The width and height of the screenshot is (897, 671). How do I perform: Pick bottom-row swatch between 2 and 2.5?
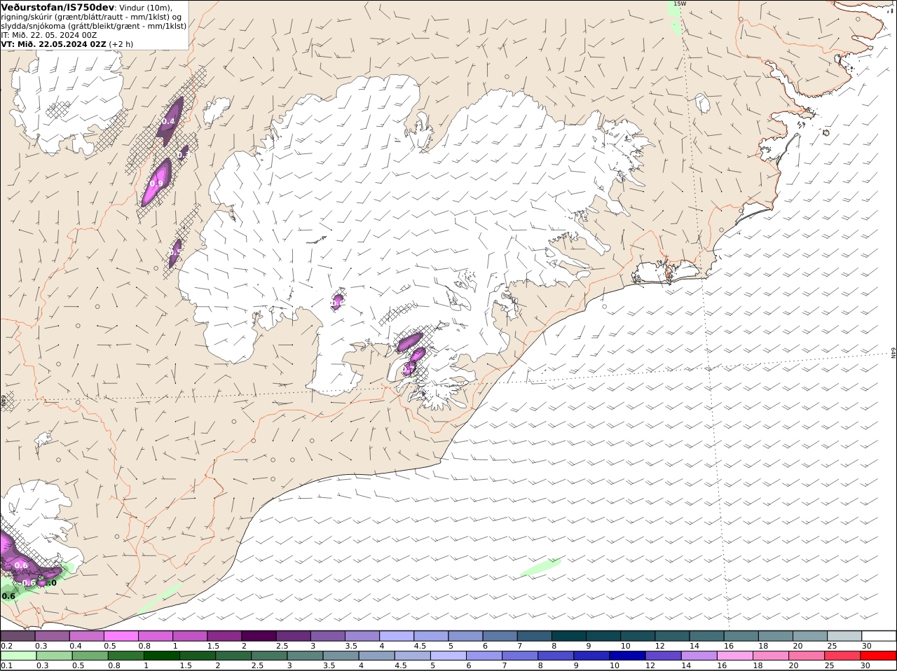coord(233,656)
